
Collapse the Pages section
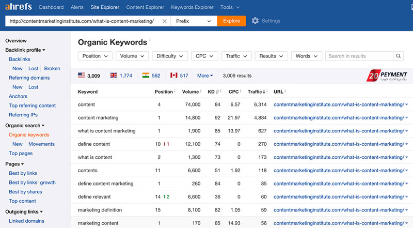(14, 164)
